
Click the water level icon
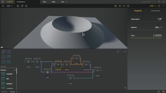(124, 6)
